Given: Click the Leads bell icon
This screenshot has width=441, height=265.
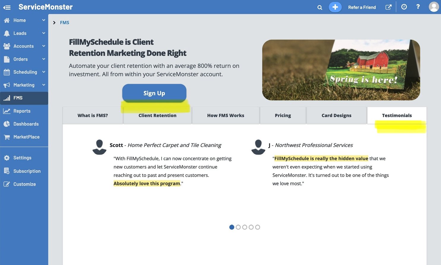Looking at the screenshot, I should [7, 33].
